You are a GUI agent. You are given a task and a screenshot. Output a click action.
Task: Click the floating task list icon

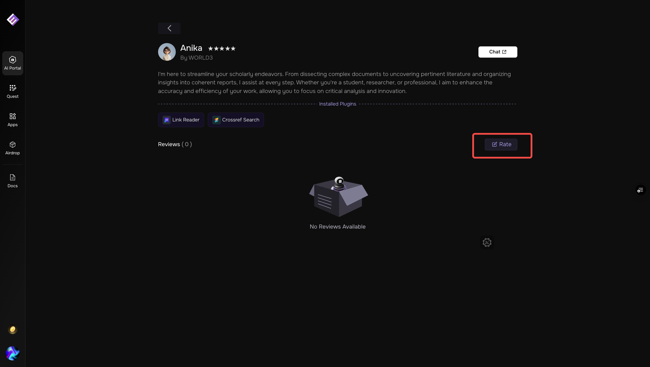(x=640, y=190)
